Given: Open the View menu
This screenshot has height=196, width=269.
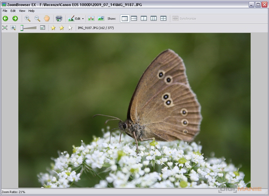Looking at the screenshot, I should coord(22,11).
